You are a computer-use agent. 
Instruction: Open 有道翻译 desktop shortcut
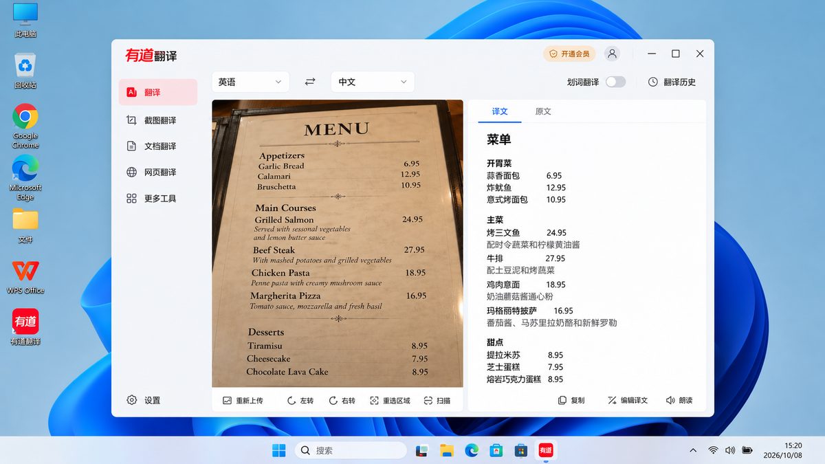(x=25, y=327)
